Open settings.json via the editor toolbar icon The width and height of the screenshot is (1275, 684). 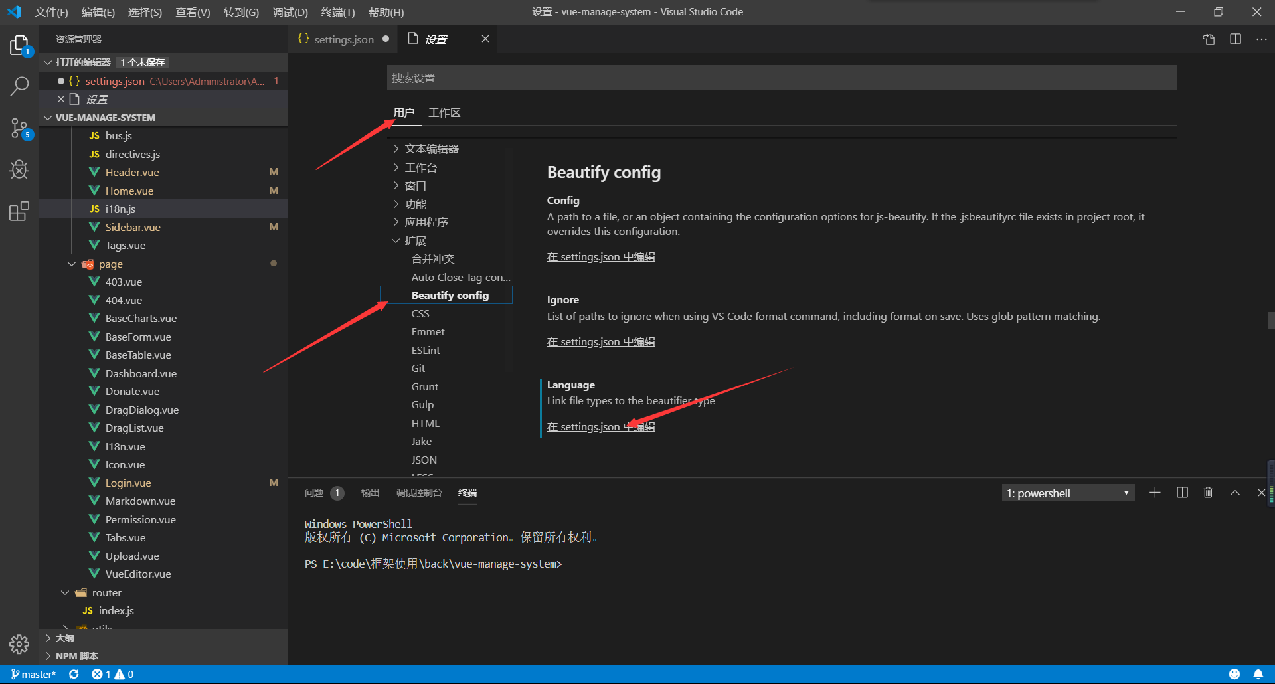point(1208,39)
